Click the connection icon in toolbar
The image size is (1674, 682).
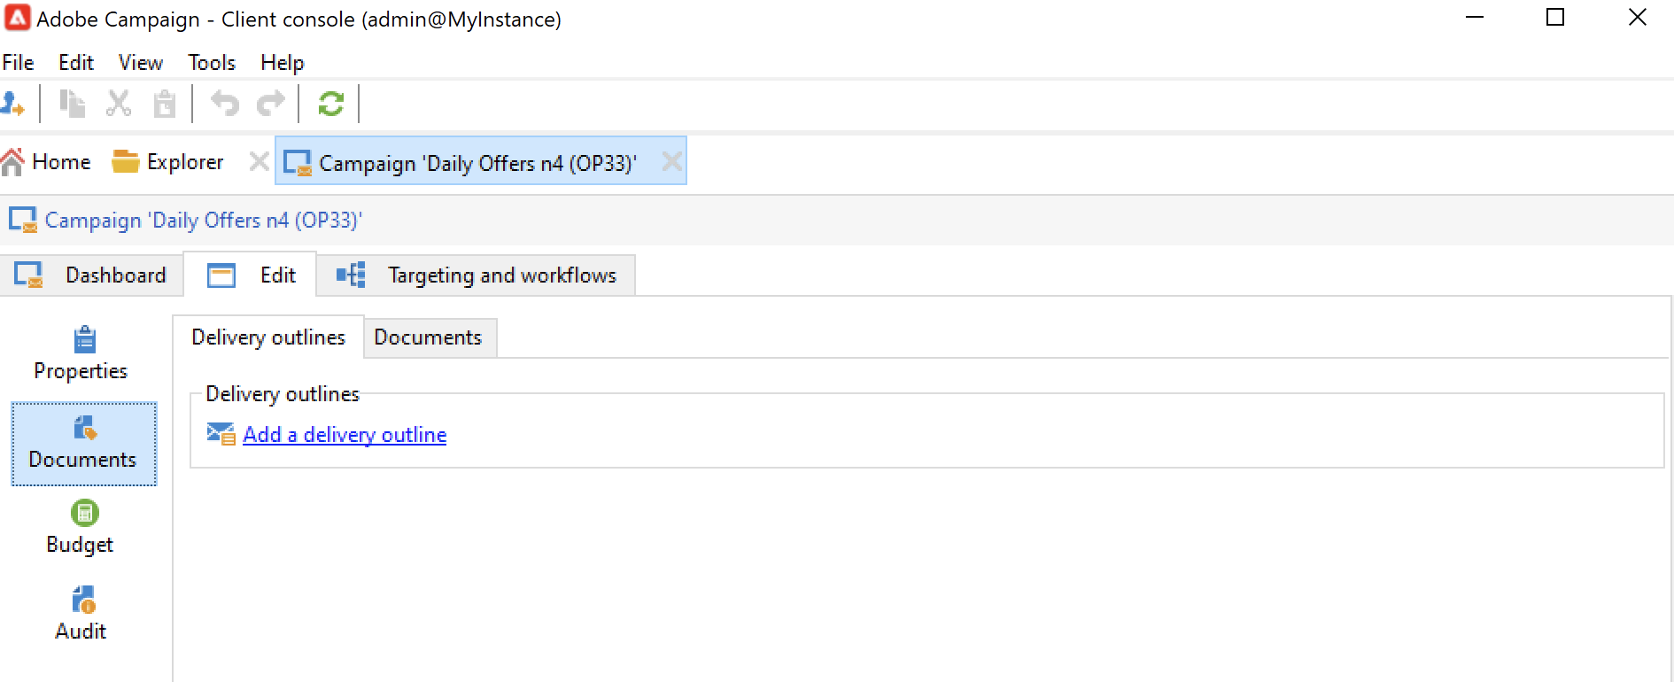click(13, 105)
